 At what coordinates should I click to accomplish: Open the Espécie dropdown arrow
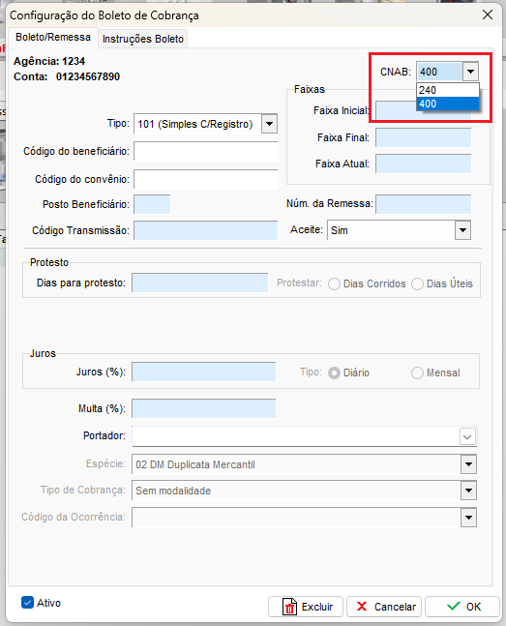[468, 464]
